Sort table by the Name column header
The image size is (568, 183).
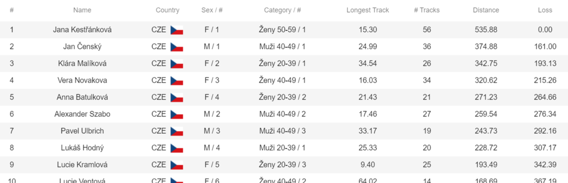[x=82, y=10]
